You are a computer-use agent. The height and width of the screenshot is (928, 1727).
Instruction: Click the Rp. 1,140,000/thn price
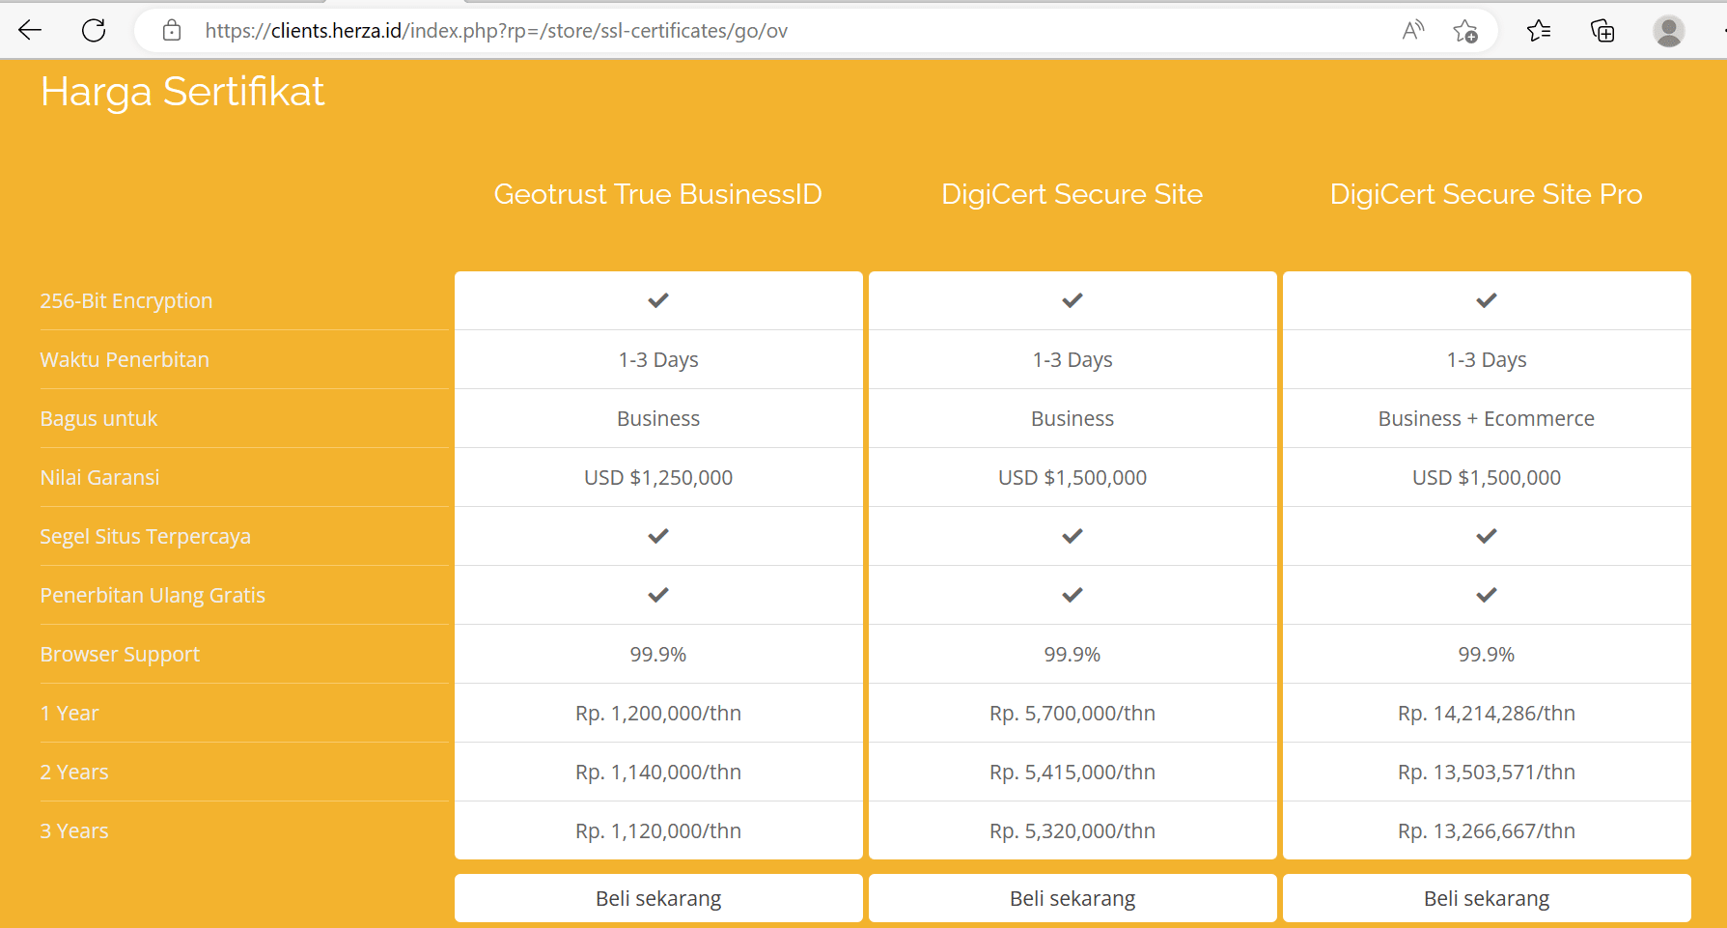(x=658, y=773)
